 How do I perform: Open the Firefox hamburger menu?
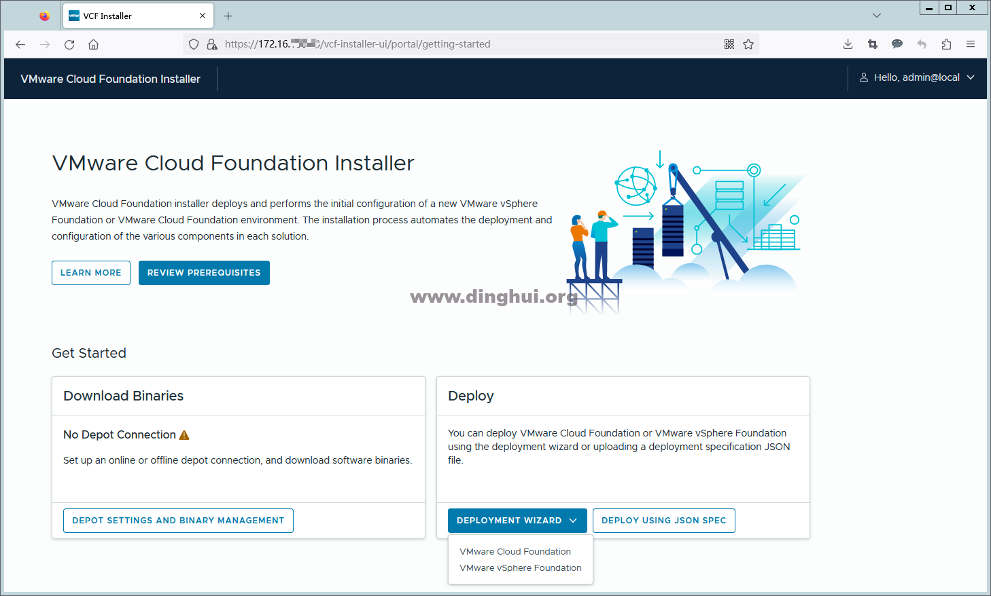971,44
